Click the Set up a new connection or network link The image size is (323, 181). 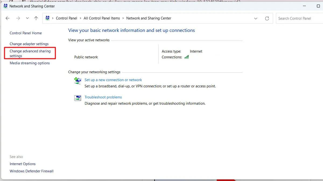coord(113,80)
